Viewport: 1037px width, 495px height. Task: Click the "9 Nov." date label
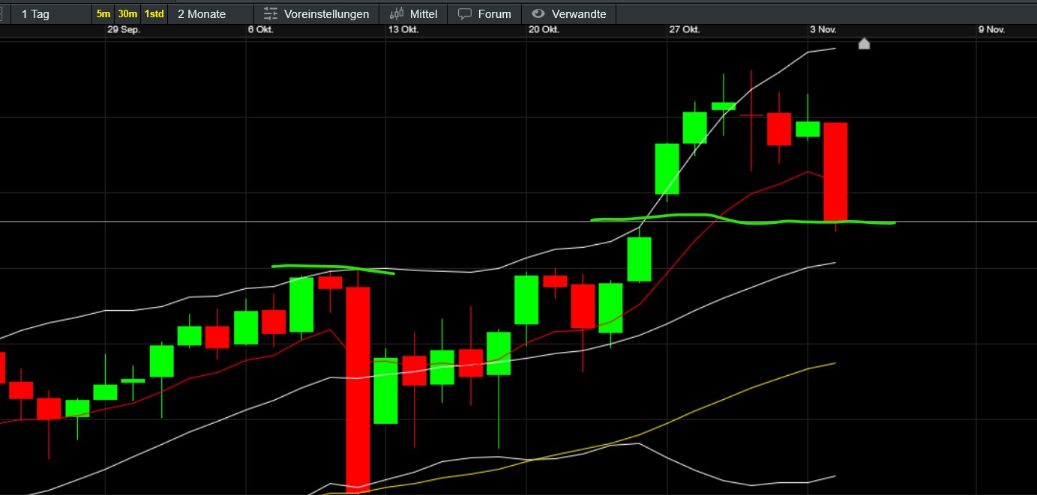point(991,29)
